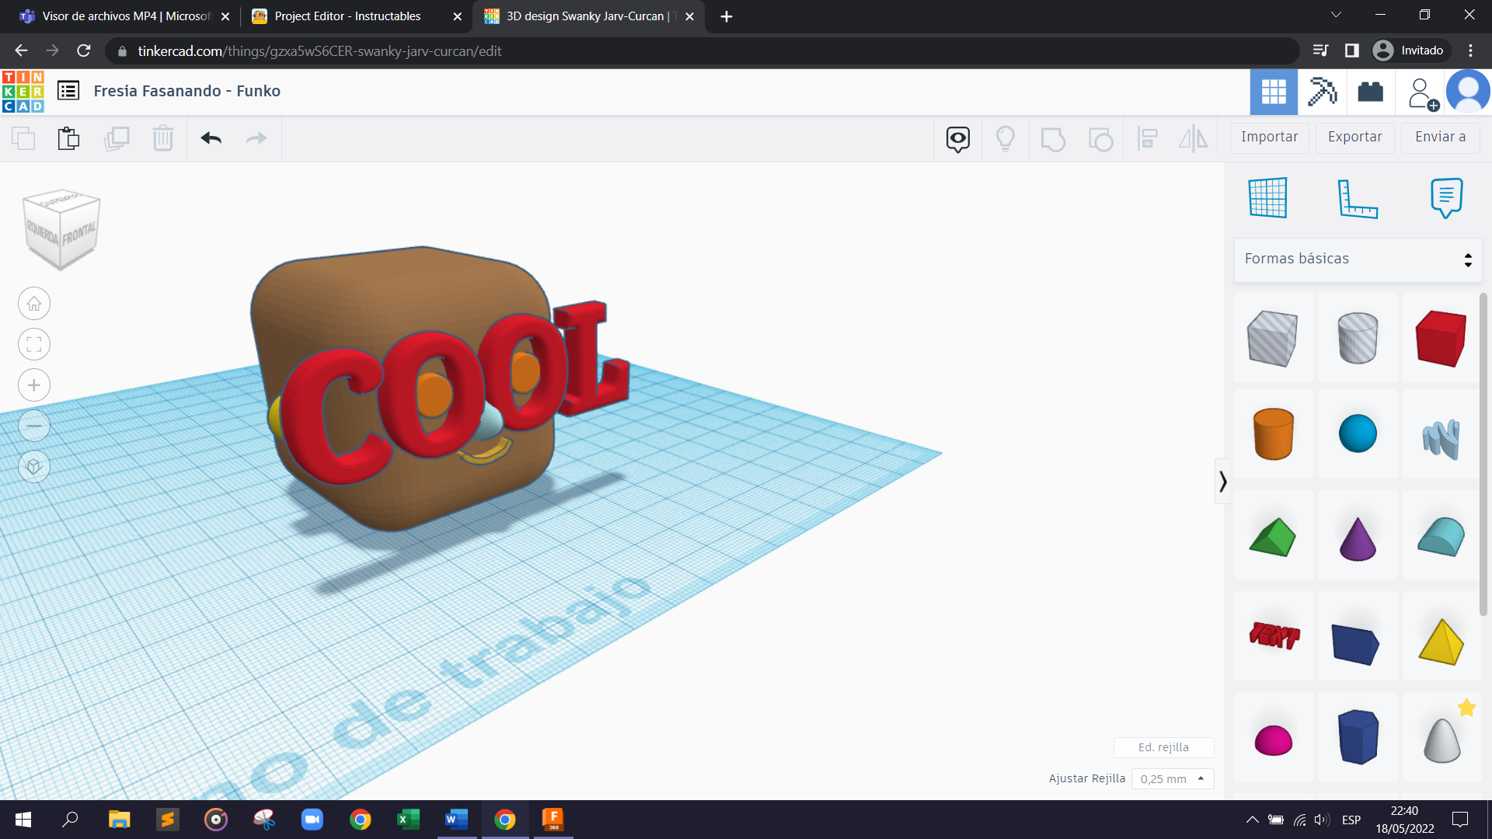This screenshot has width=1492, height=839.
Task: Click the undo arrow icon
Action: click(211, 138)
